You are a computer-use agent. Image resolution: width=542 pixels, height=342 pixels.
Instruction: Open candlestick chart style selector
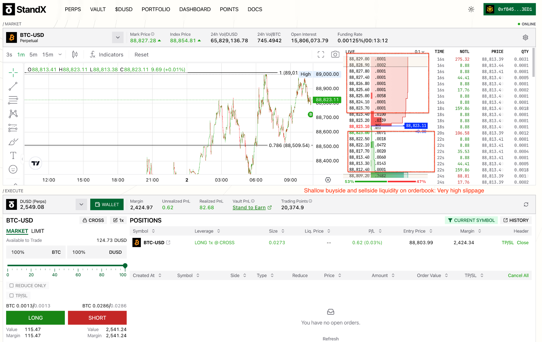(x=75, y=55)
